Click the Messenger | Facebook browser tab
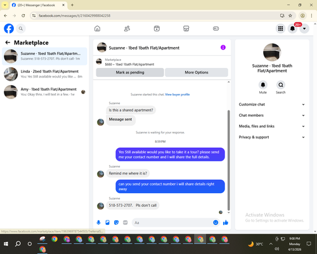 coord(39,5)
